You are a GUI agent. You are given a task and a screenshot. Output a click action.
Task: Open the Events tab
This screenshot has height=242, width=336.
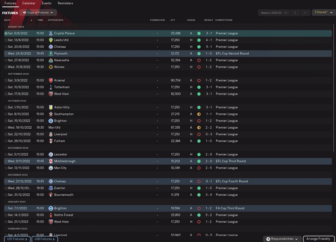[47, 3]
